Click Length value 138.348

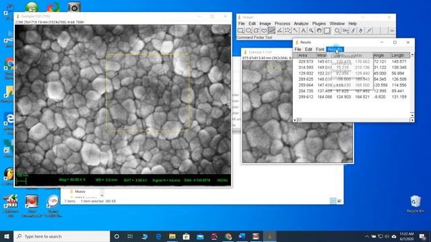tap(399, 67)
